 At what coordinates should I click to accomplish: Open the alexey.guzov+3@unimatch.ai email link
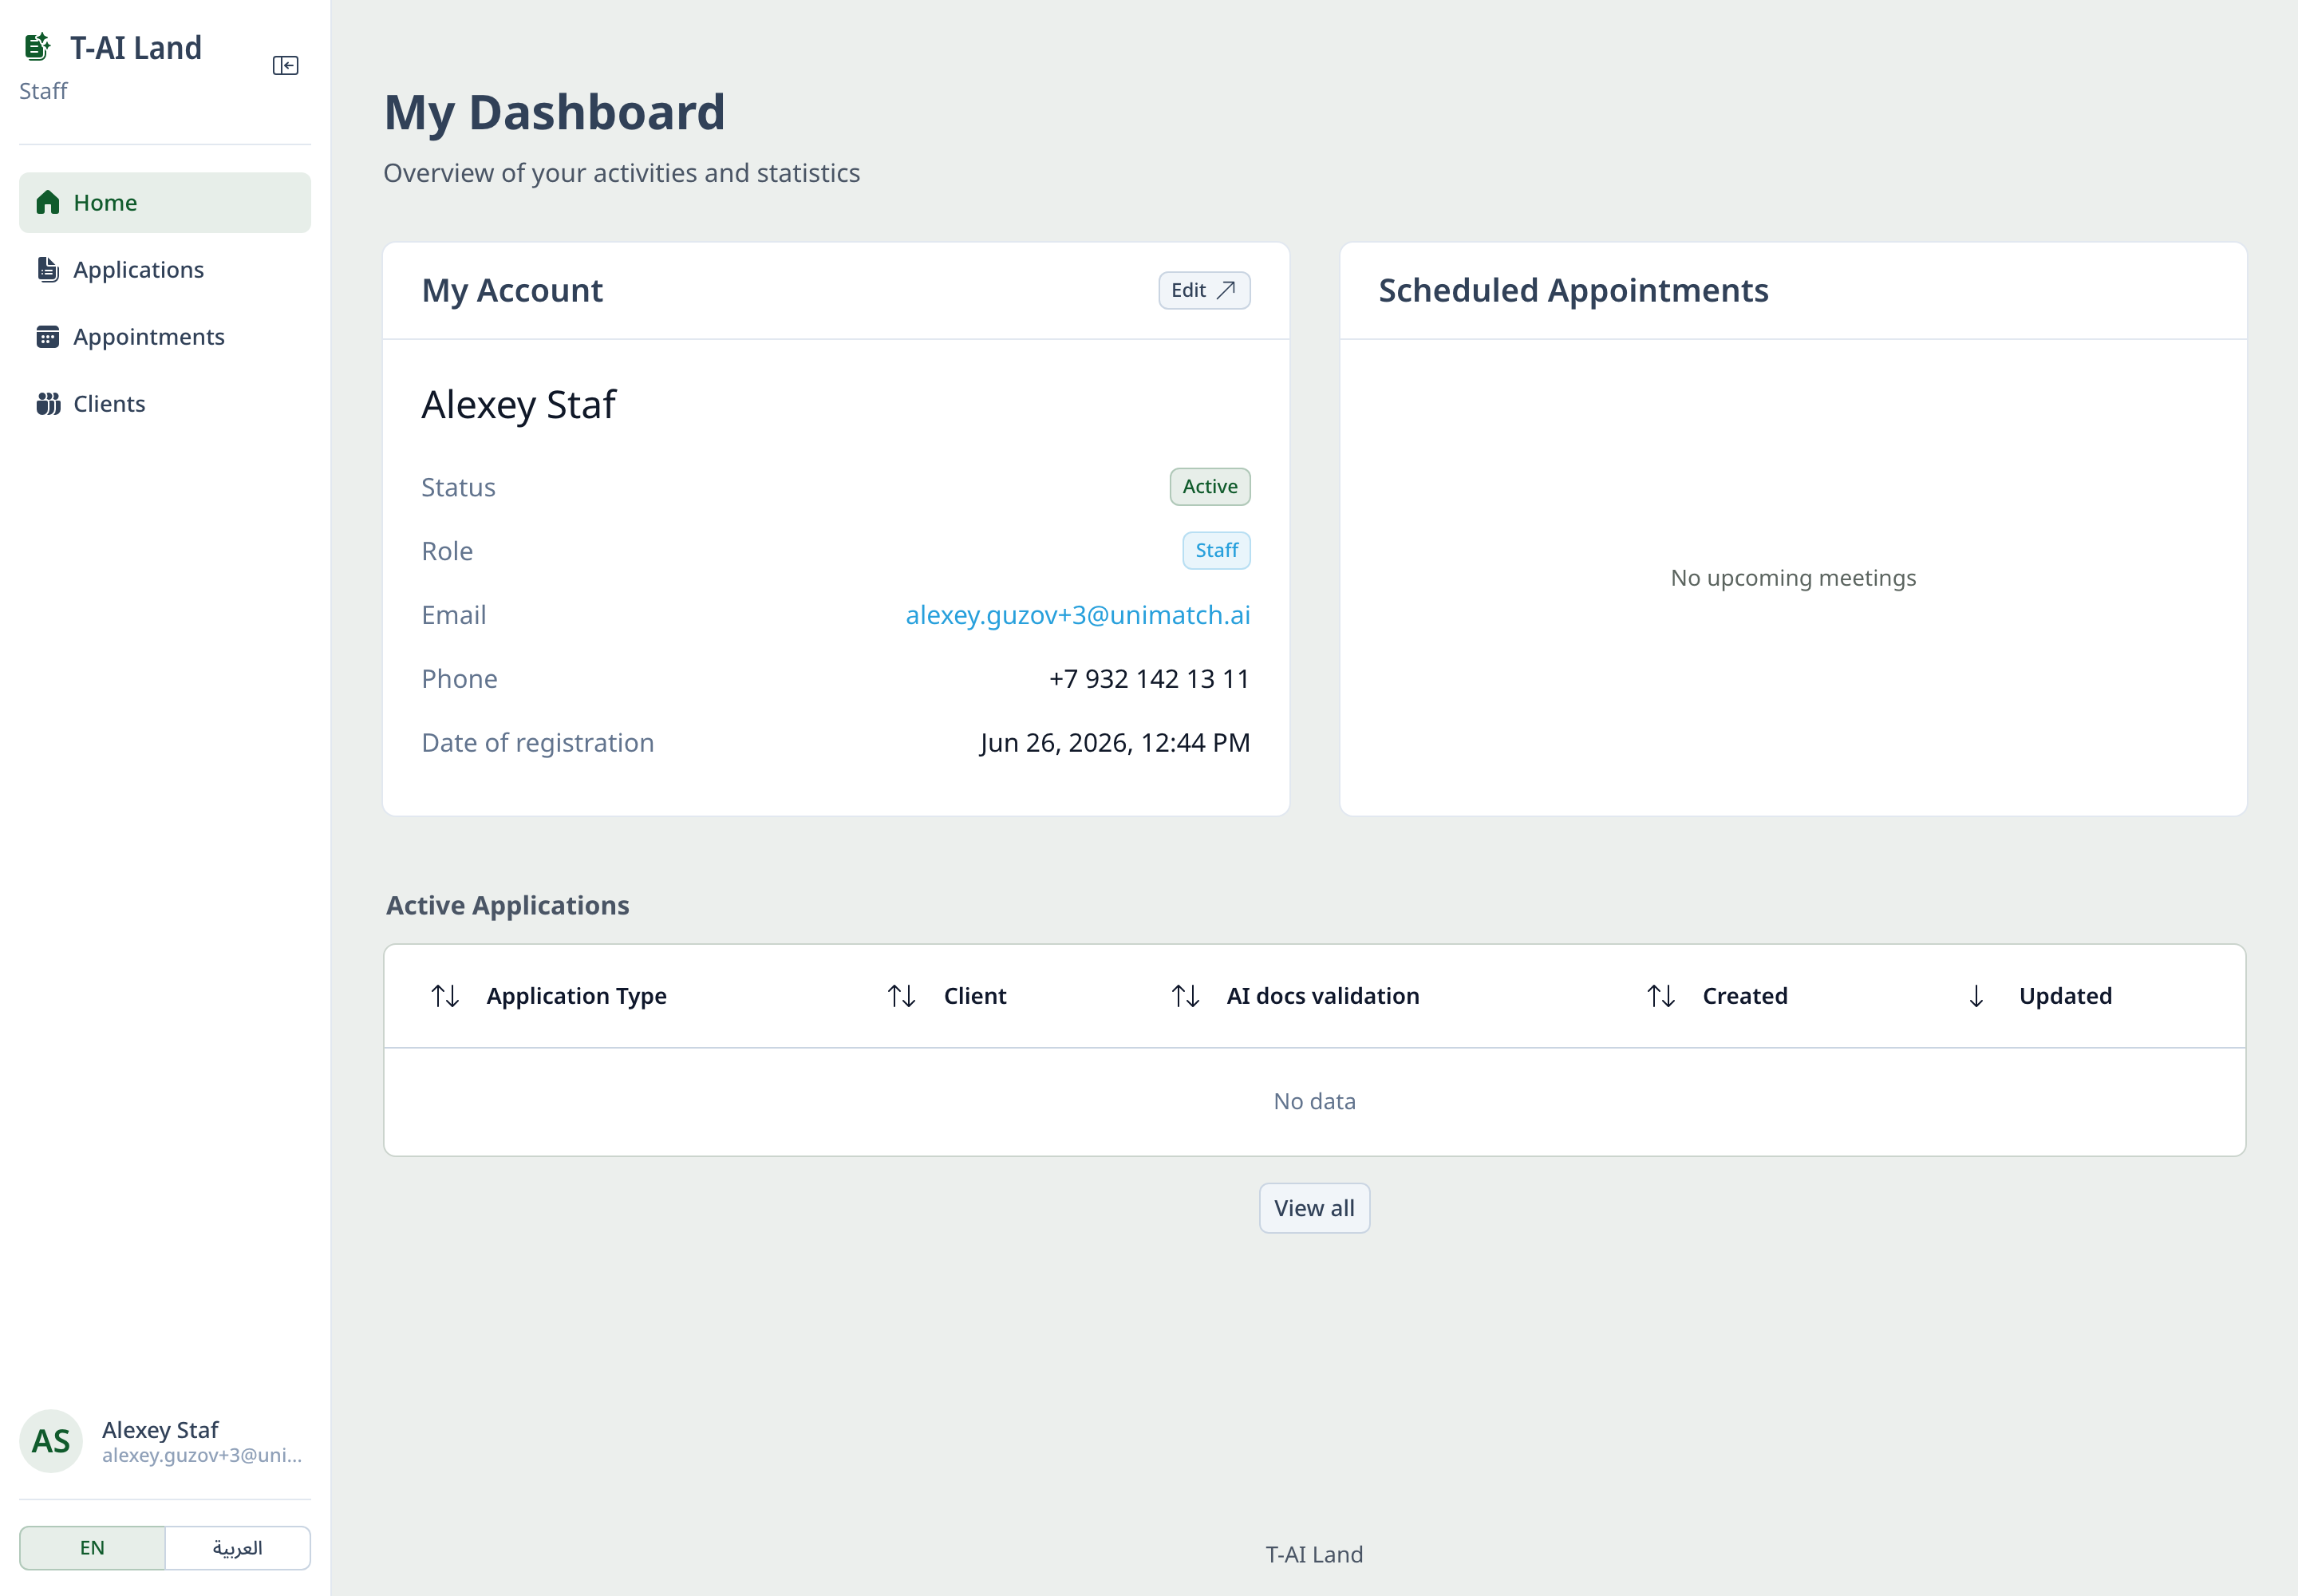(x=1078, y=615)
